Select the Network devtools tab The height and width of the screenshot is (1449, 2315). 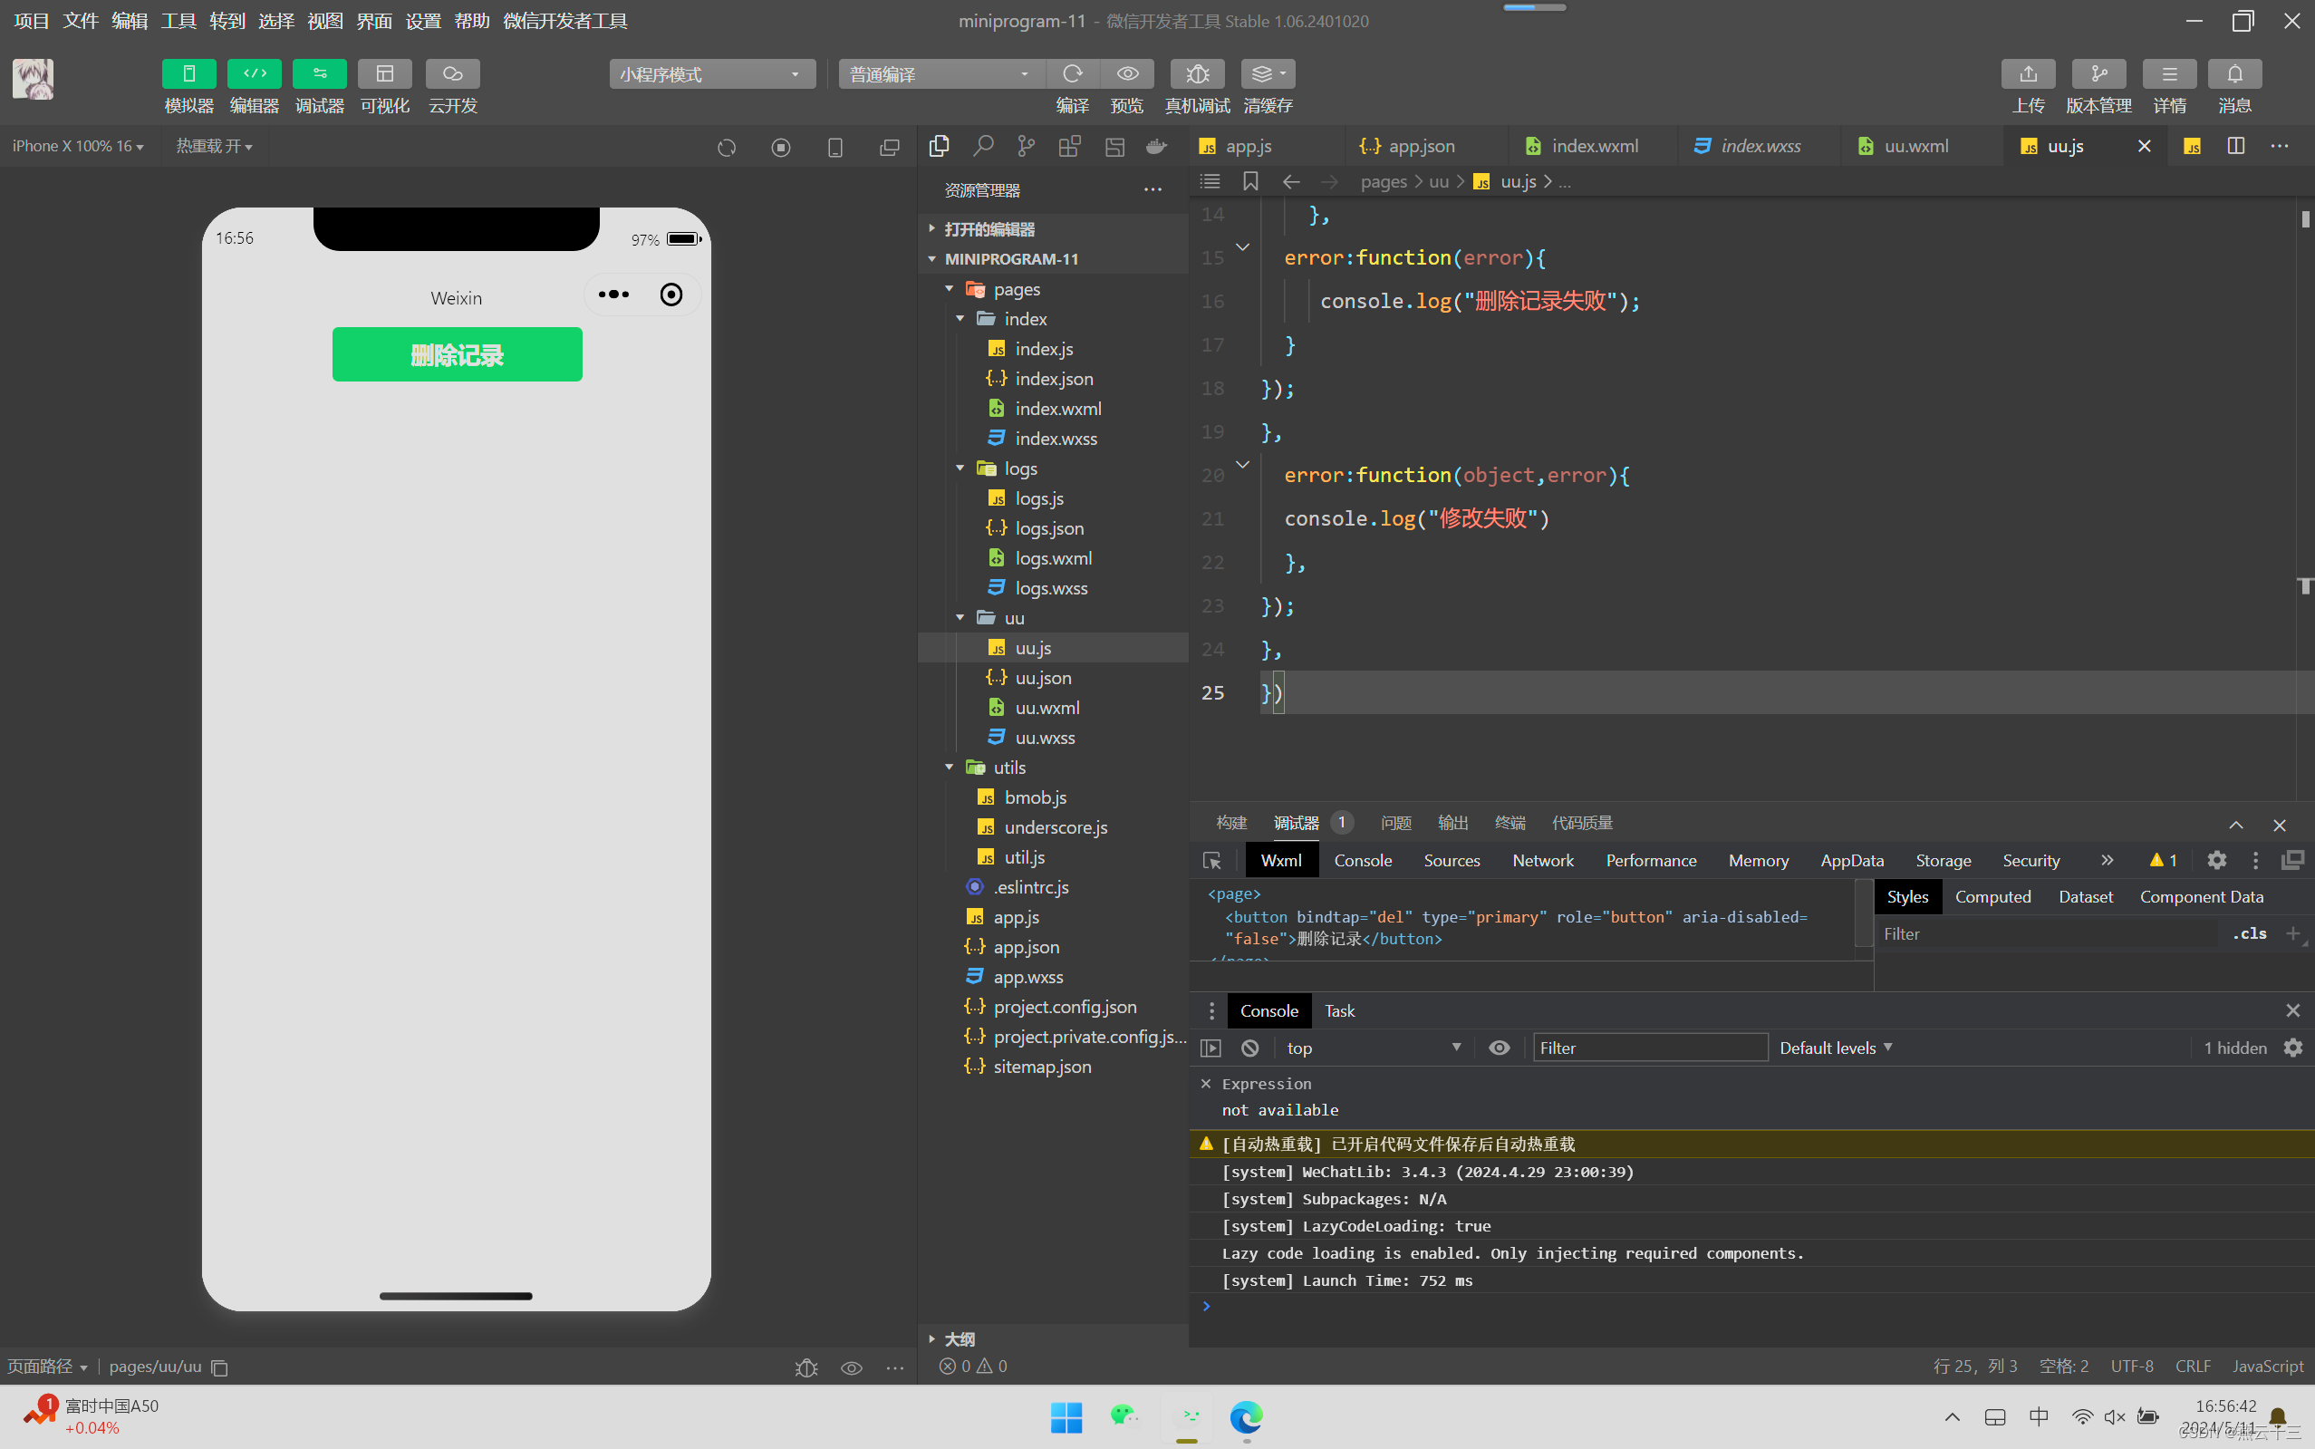coord(1543,861)
